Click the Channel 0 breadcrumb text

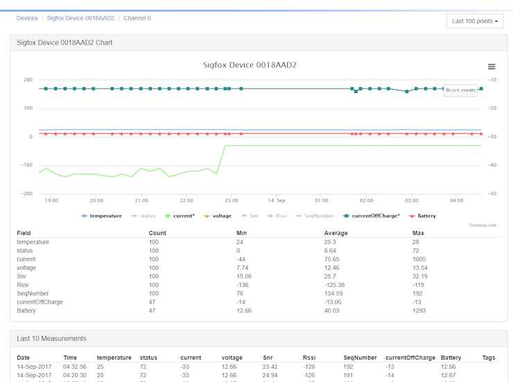pyautogui.click(x=137, y=18)
